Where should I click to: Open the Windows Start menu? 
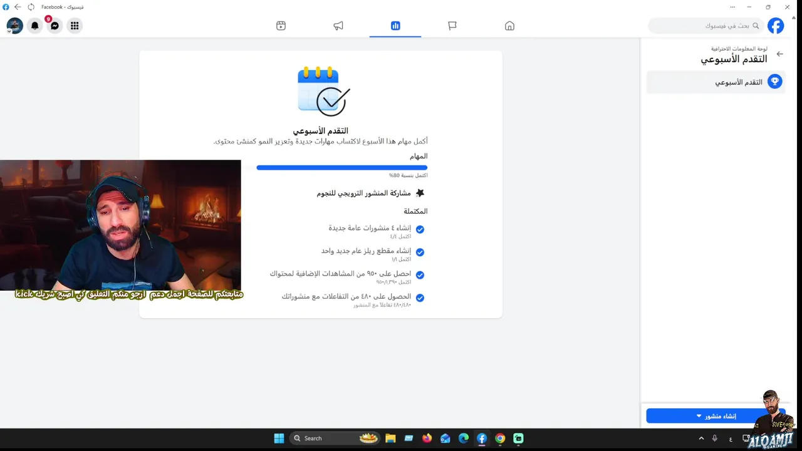(x=279, y=438)
